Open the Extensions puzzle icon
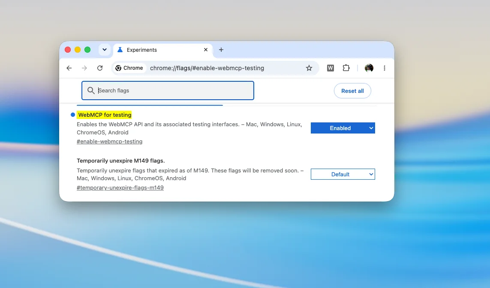The width and height of the screenshot is (490, 288). (x=346, y=68)
